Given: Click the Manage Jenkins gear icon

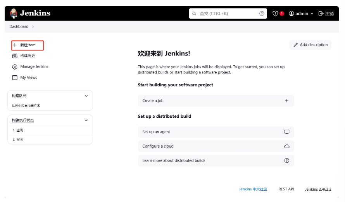Looking at the screenshot, I should tap(15, 66).
